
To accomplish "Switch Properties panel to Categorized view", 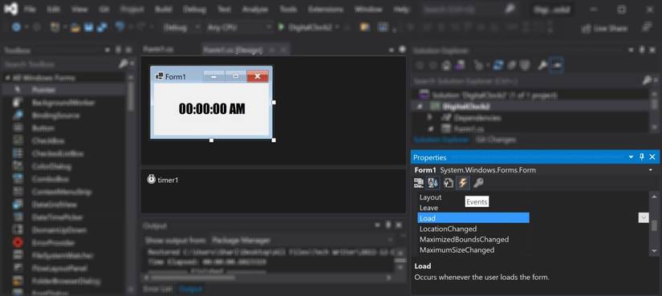I will (418, 183).
